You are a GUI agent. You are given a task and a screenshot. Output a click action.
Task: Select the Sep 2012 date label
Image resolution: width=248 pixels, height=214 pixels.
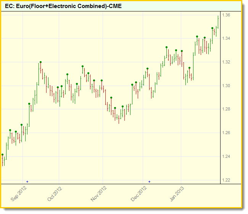click(x=19, y=194)
